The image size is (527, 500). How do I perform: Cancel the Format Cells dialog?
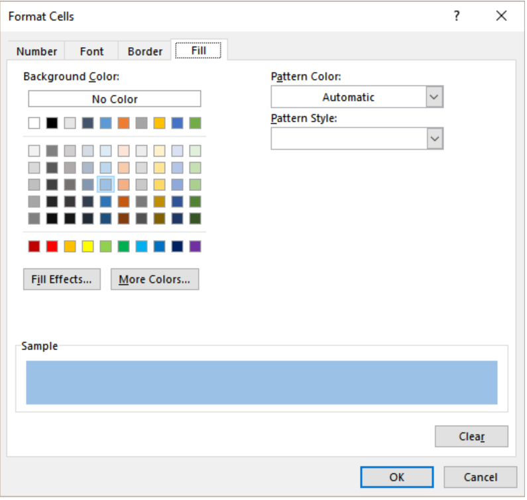coord(481,477)
